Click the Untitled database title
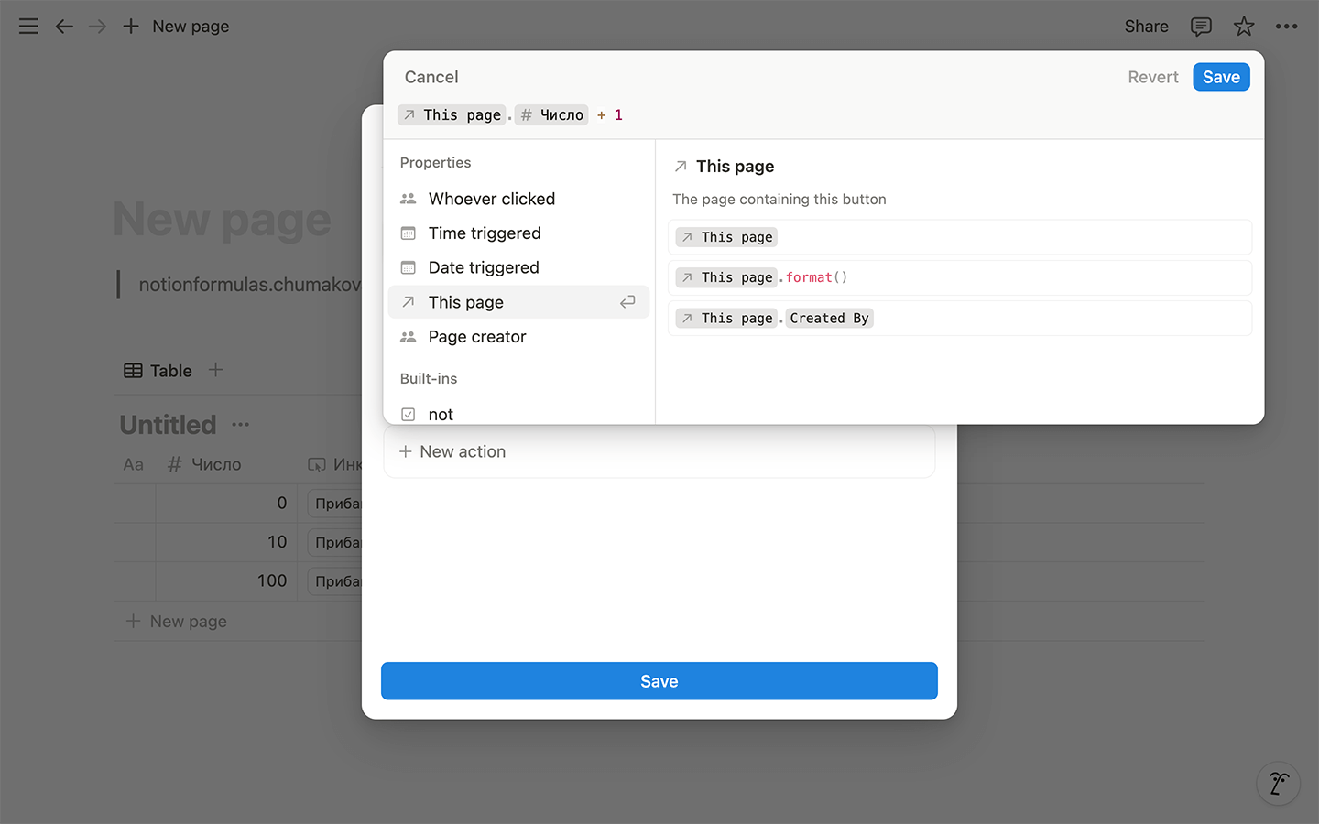 [169, 425]
